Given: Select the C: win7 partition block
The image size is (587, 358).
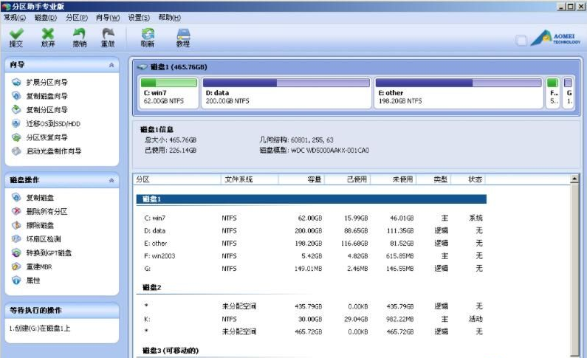Looking at the screenshot, I should [x=168, y=92].
